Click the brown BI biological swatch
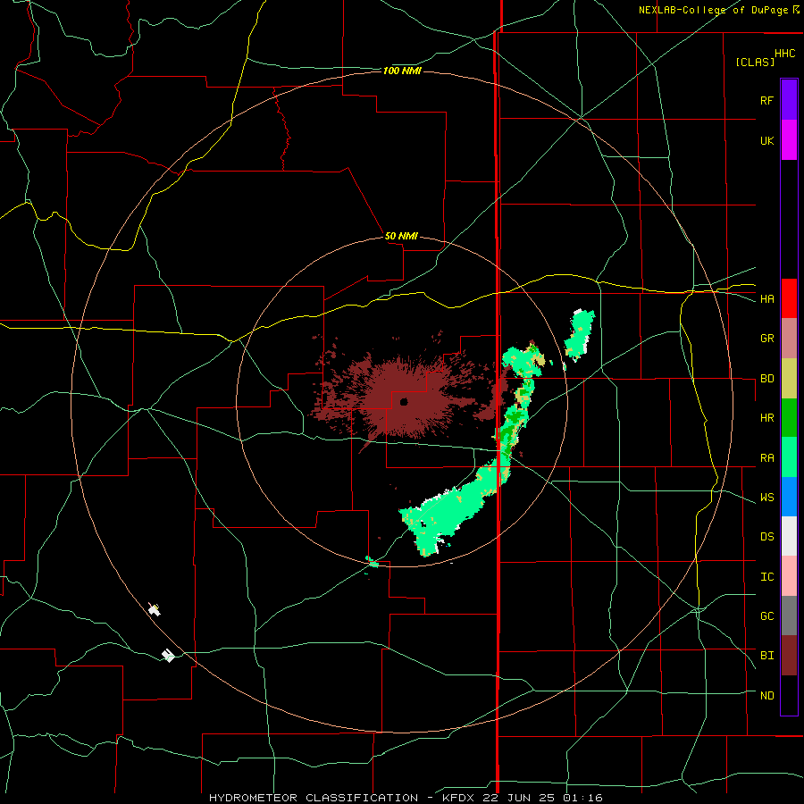This screenshot has height=804, width=804. [789, 656]
